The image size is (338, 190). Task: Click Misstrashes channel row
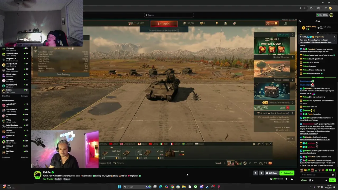pyautogui.click(x=16, y=75)
